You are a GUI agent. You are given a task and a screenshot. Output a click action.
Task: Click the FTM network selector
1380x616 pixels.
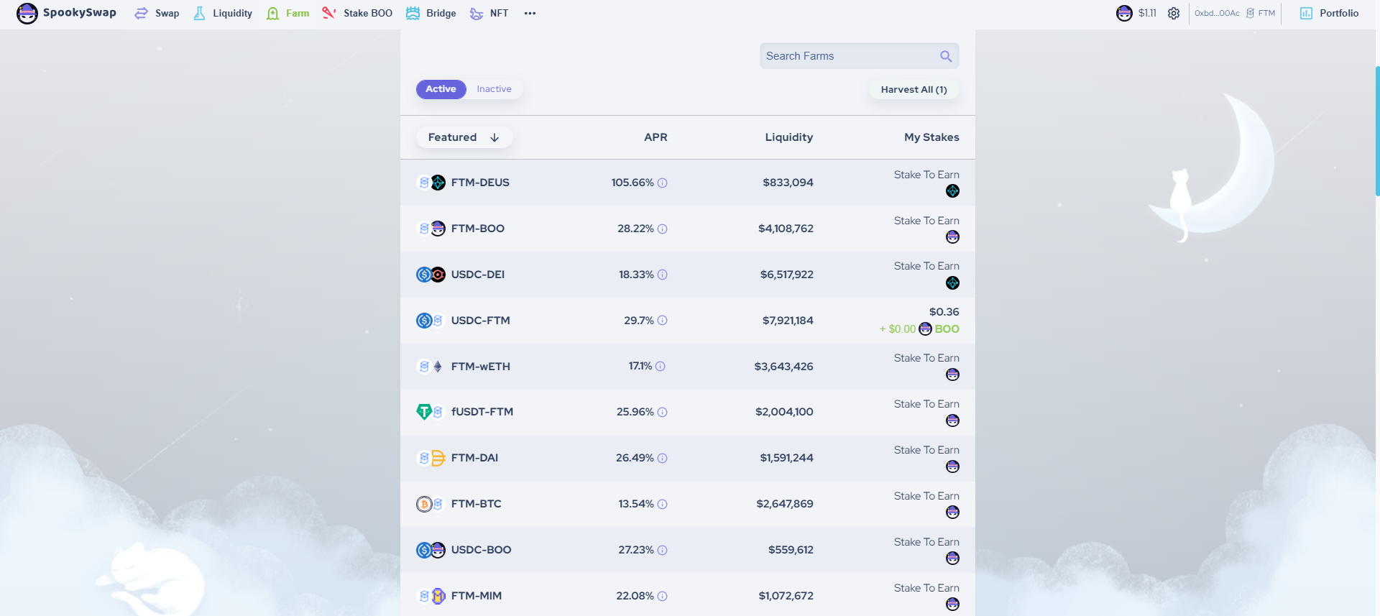[x=1261, y=13]
